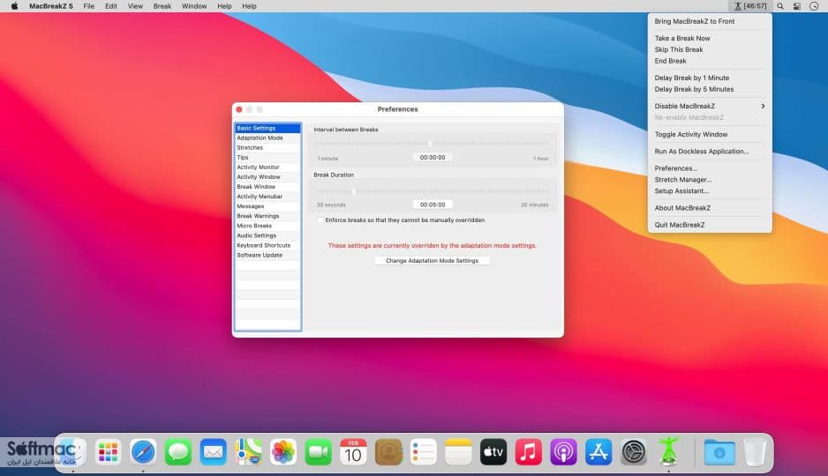Open Control Center in menu bar

(797, 6)
